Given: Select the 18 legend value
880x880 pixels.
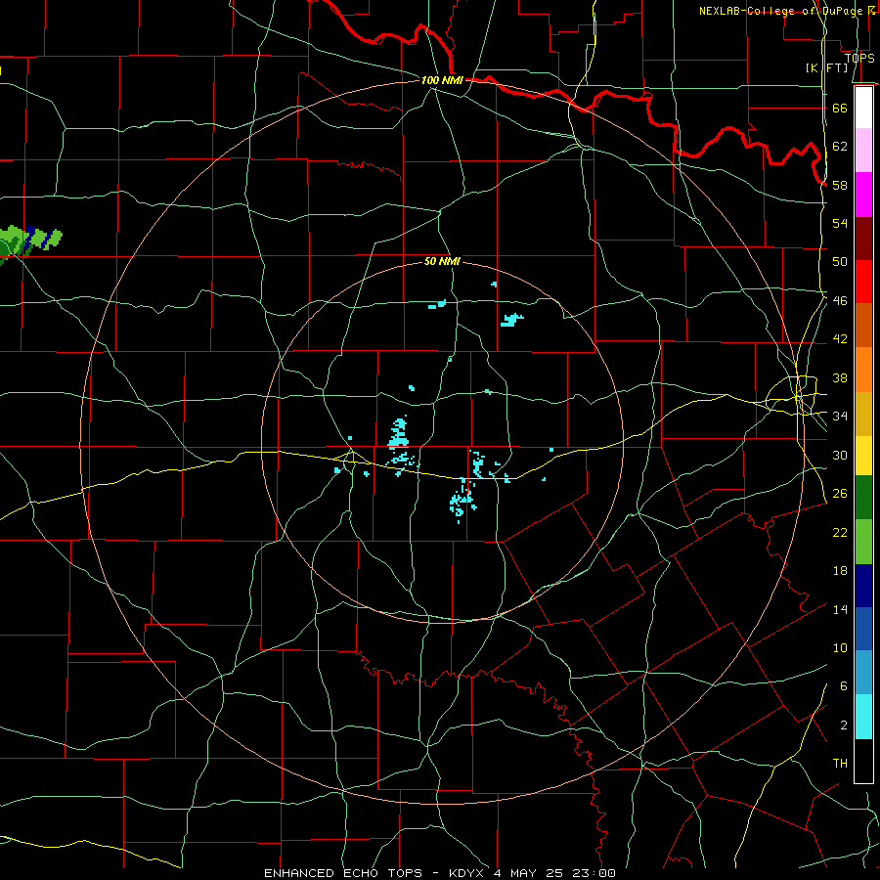Looking at the screenshot, I should (x=840, y=571).
